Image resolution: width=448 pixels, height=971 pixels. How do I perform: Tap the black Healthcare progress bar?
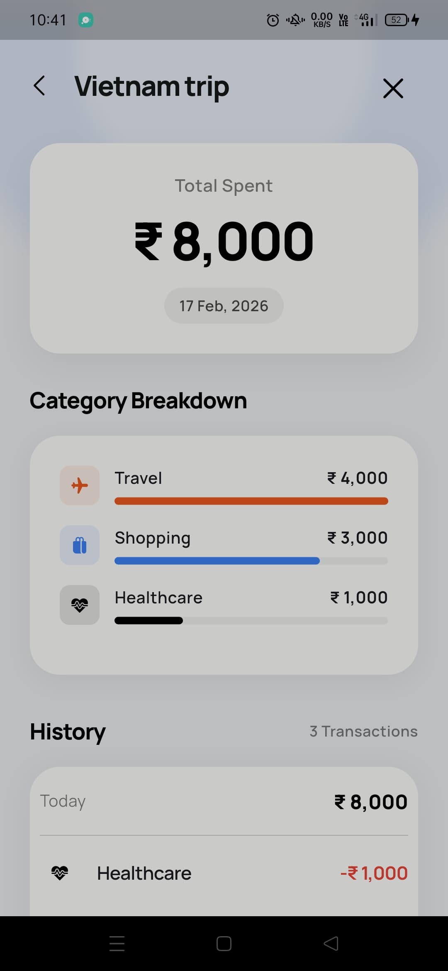click(x=149, y=621)
